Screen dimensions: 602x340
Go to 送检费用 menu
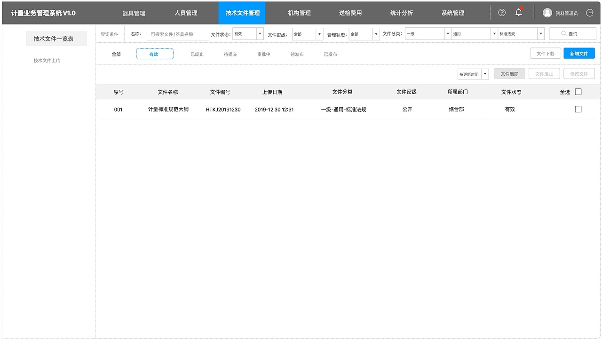[x=350, y=13]
